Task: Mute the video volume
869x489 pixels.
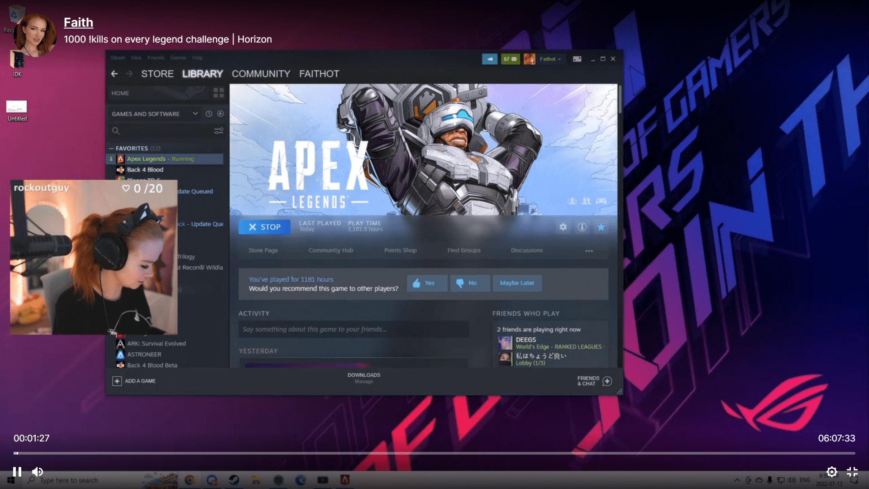Action: click(x=38, y=472)
